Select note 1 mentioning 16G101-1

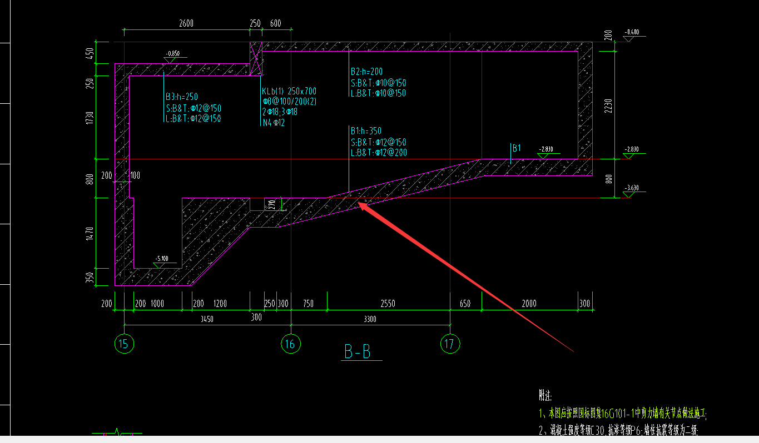(623, 413)
